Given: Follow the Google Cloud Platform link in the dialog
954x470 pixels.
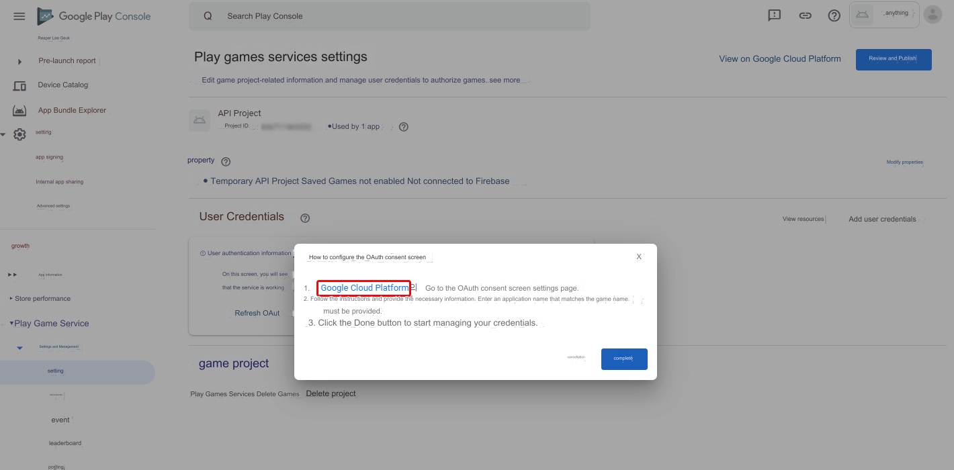Looking at the screenshot, I should click(364, 288).
